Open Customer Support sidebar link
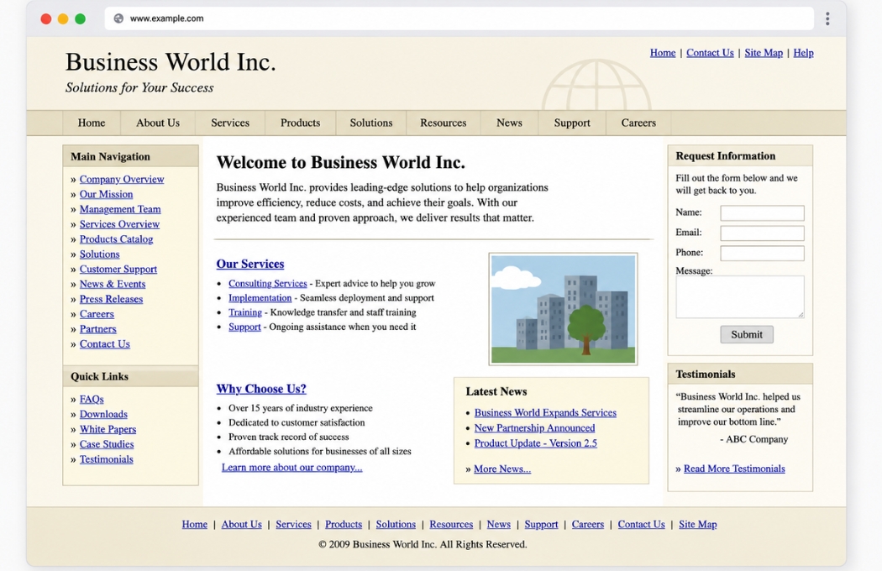Screen dimensions: 882x571 (x=118, y=269)
